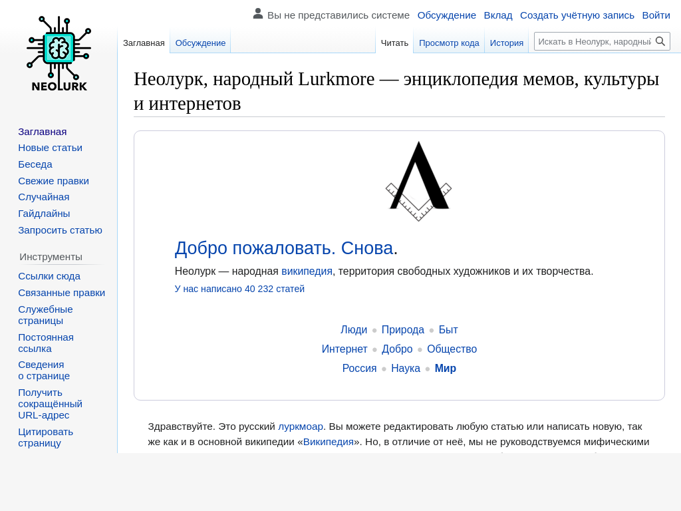Open Обсуждение link in the user bar
This screenshot has width=681, height=511.
446,15
